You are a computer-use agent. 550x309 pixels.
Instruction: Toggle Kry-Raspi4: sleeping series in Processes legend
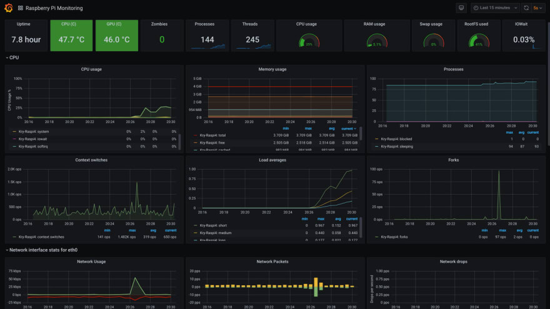coord(397,147)
